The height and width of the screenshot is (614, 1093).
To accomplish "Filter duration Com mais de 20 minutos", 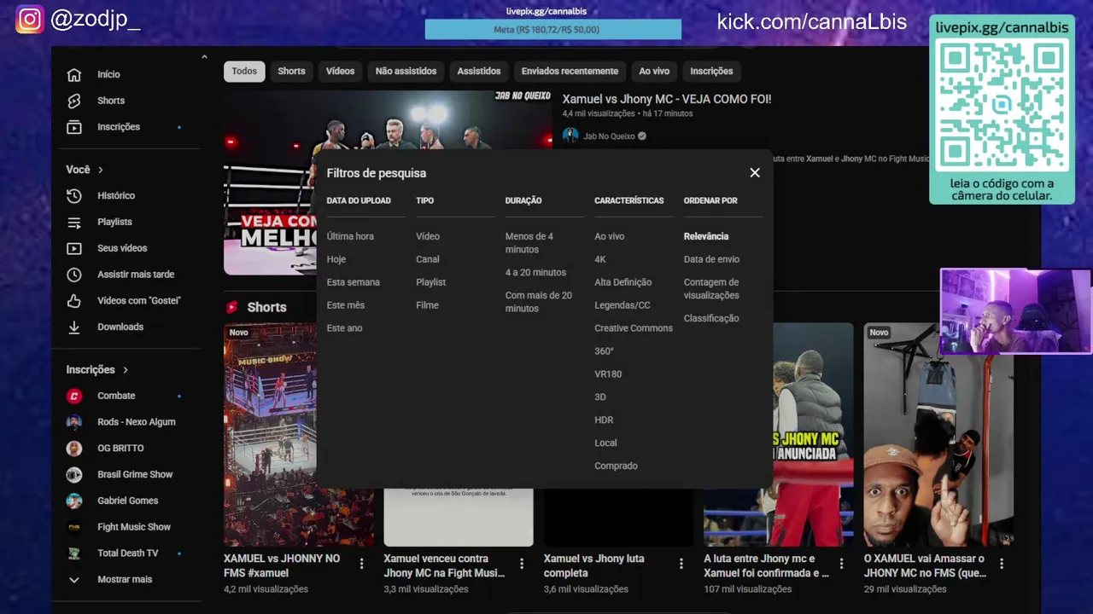I will tap(539, 302).
